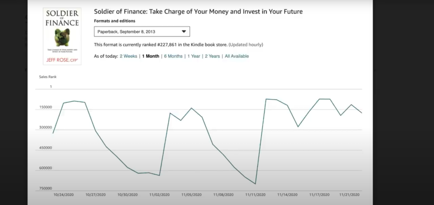Viewport: 434px width, 205px height.
Task: Click the 11/14/2020 date label on axis
Action: (287, 195)
